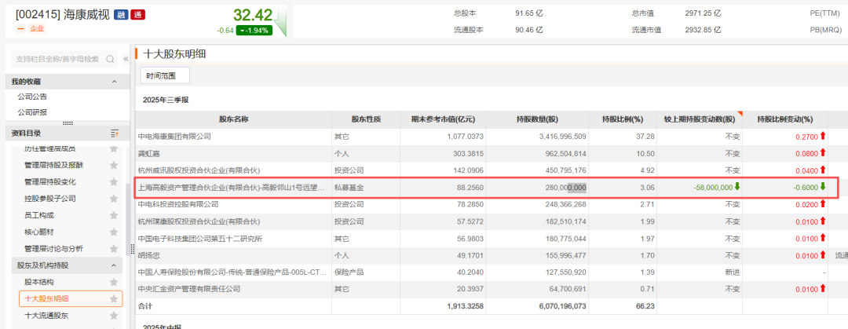Image resolution: width=848 pixels, height=329 pixels.
Task: Click the search magnifier icon in sidebar
Action: (x=111, y=59)
